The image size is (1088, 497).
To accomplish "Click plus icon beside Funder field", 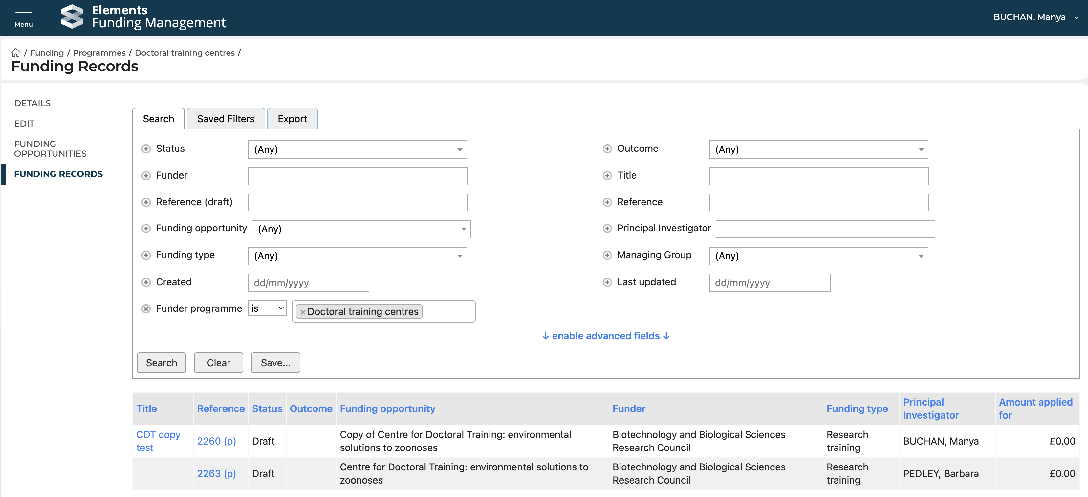I will (x=146, y=175).
